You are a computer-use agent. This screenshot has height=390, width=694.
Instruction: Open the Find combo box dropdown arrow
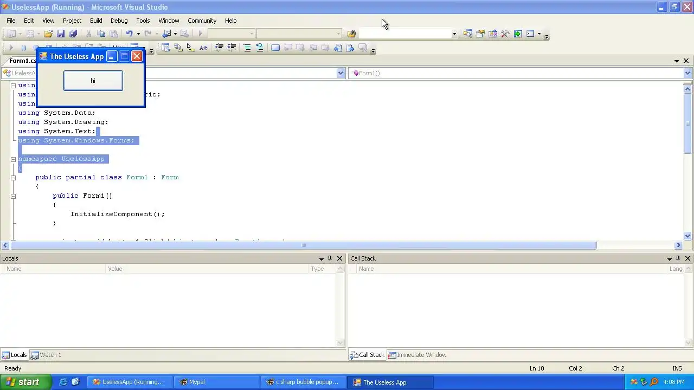pyautogui.click(x=454, y=34)
